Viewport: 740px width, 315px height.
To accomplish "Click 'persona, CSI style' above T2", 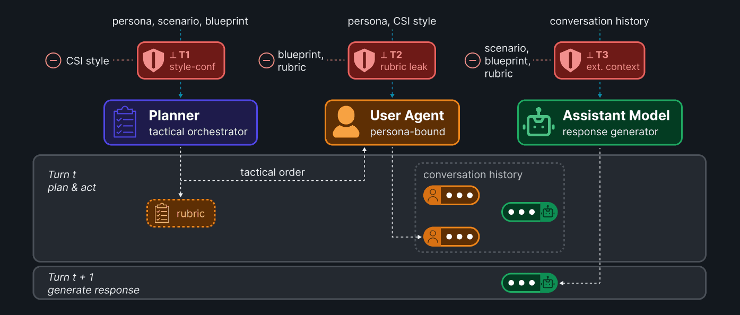I will [392, 22].
